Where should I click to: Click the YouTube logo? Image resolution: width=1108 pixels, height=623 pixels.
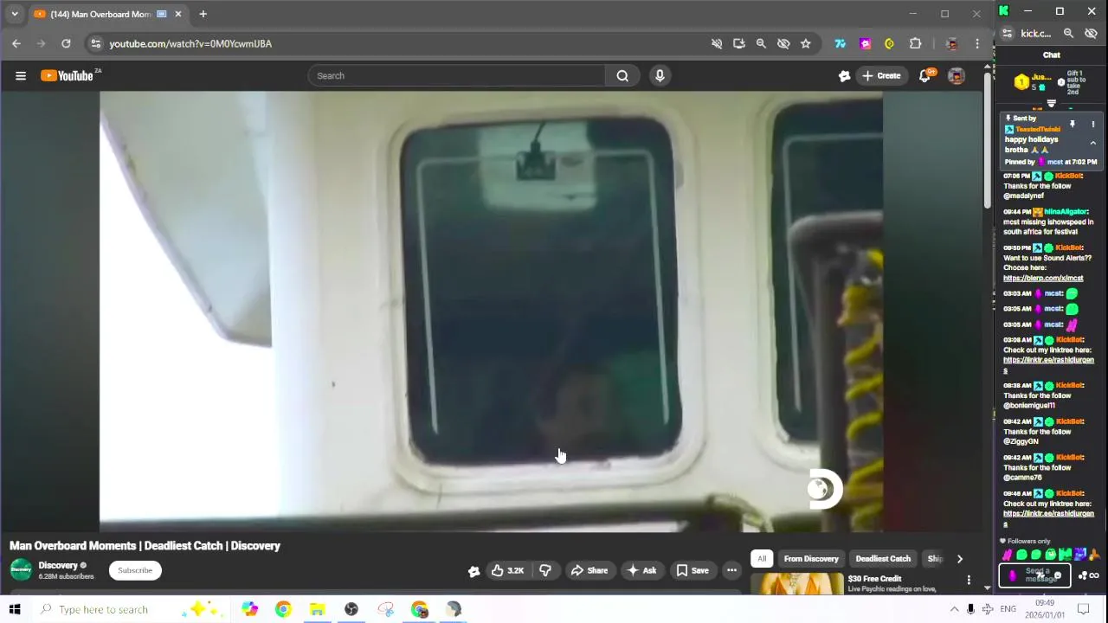[68, 76]
